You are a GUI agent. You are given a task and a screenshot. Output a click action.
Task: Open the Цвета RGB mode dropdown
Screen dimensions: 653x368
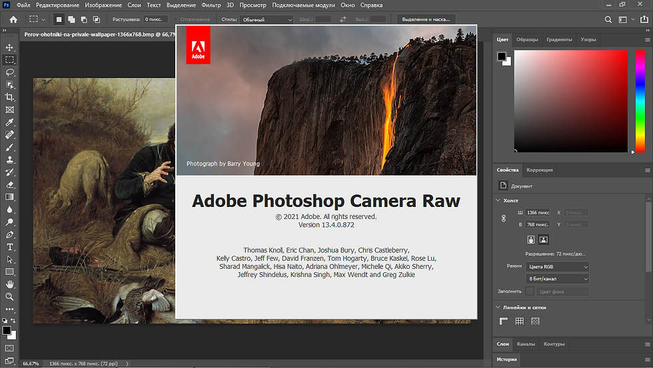click(x=557, y=267)
